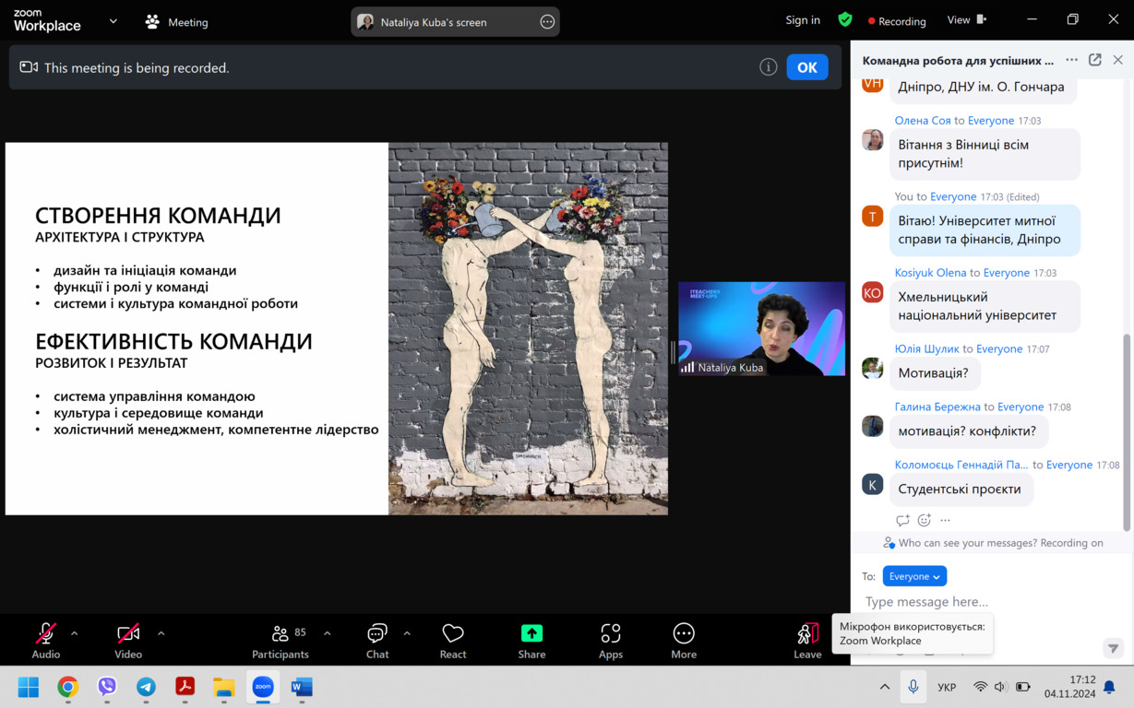Open the Everyone recipient dropdown

tap(914, 576)
